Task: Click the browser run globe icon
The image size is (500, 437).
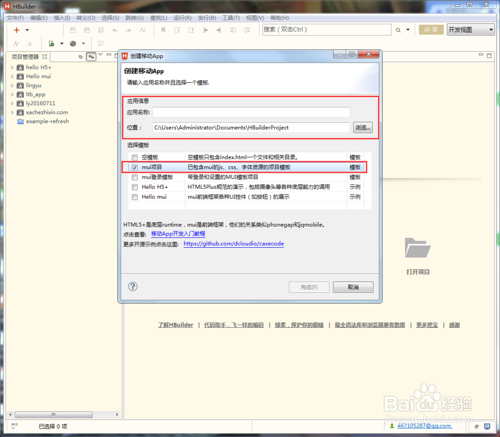Action: point(73,43)
